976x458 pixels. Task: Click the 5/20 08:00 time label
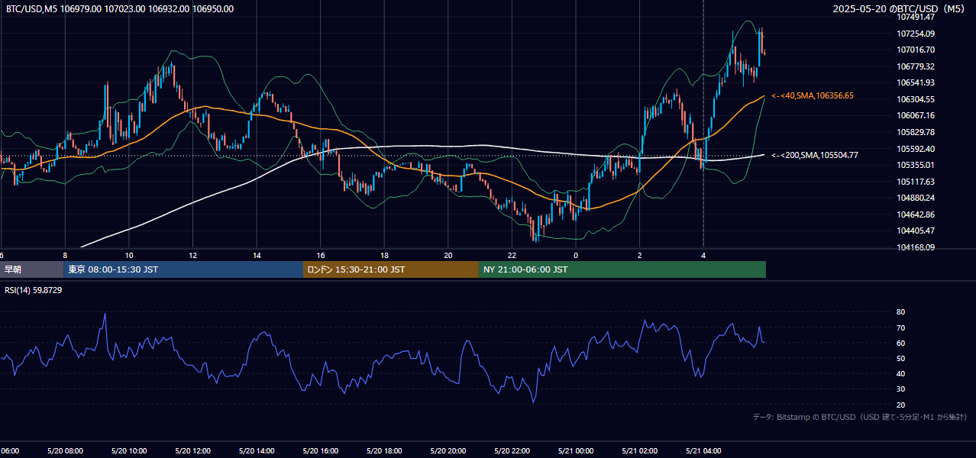pyautogui.click(x=65, y=451)
